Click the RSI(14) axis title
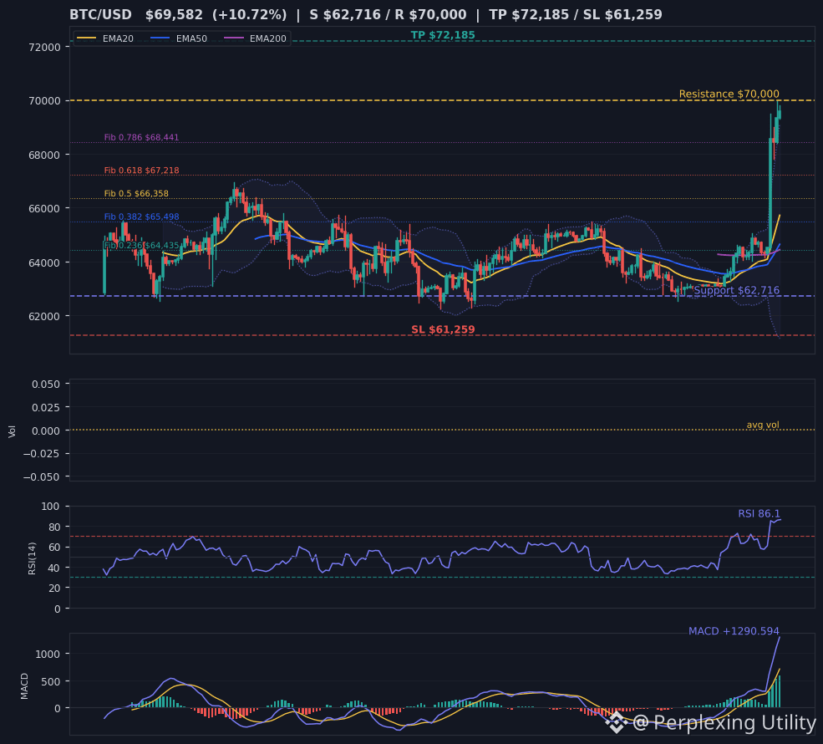 [32, 558]
